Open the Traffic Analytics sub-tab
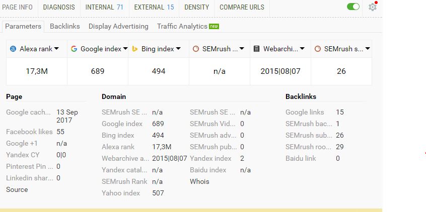 point(182,26)
